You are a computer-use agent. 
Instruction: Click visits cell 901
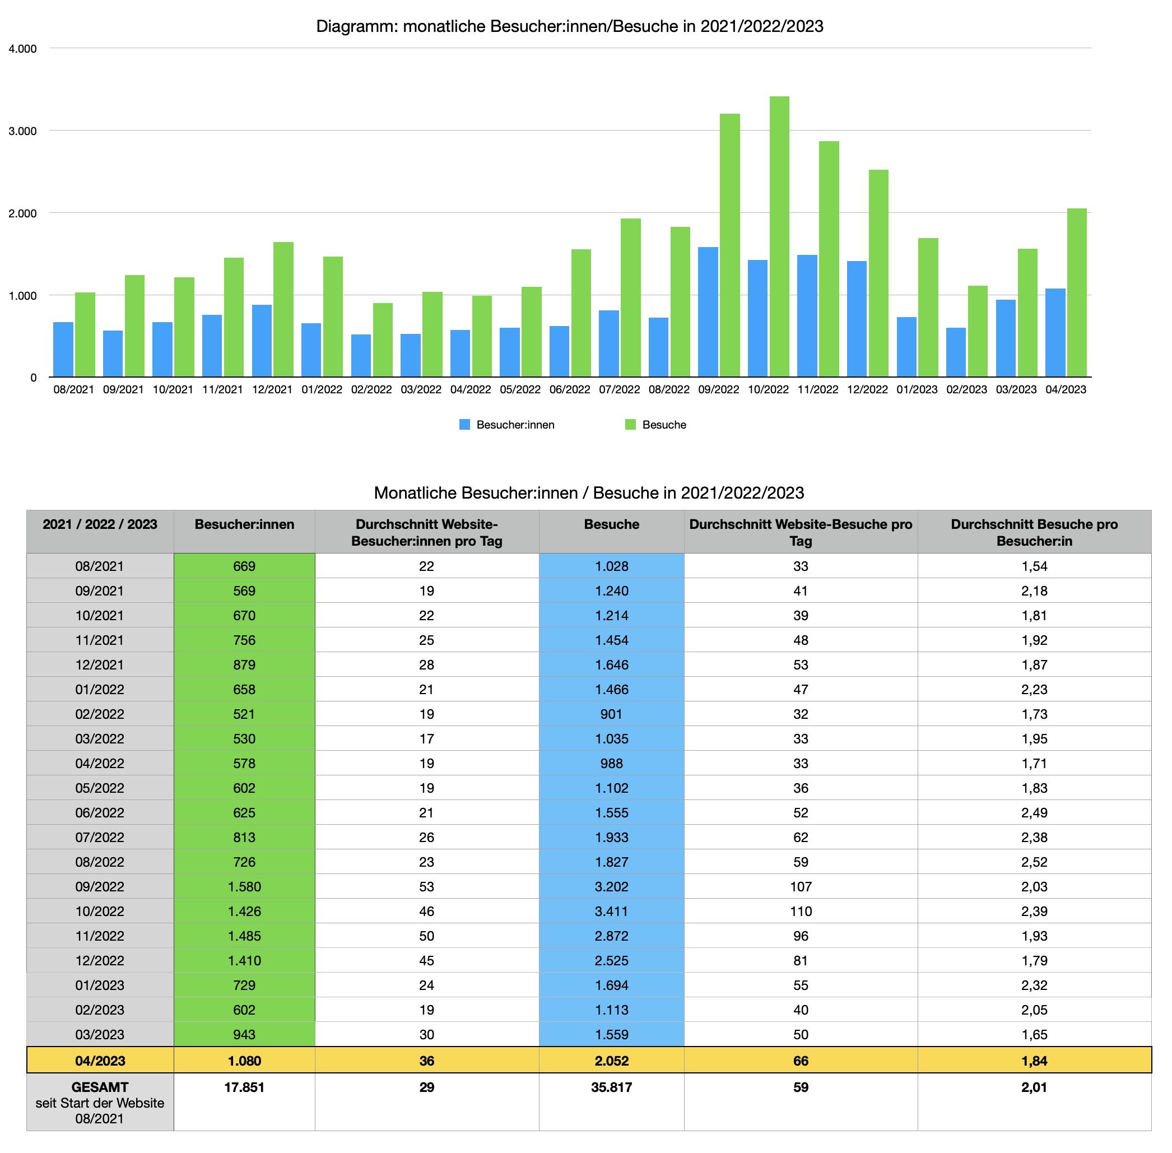[612, 714]
